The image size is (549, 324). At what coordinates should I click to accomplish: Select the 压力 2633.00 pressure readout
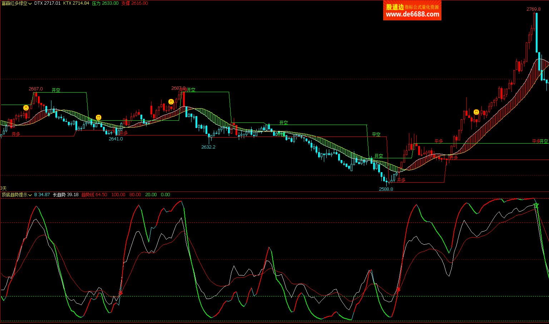click(x=105, y=3)
